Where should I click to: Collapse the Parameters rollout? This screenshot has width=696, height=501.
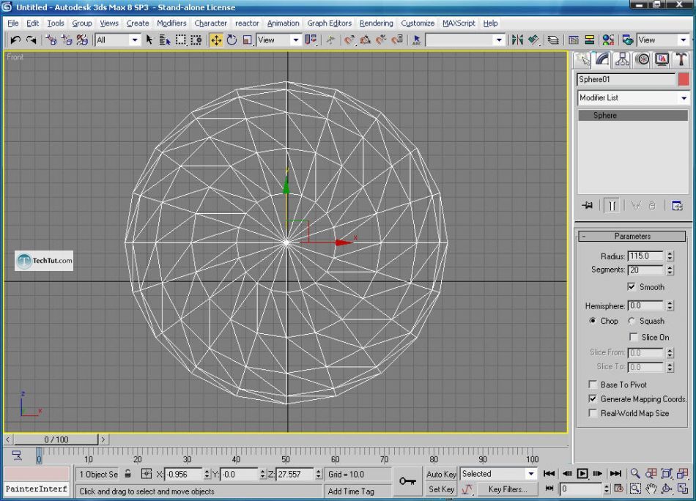coord(632,236)
